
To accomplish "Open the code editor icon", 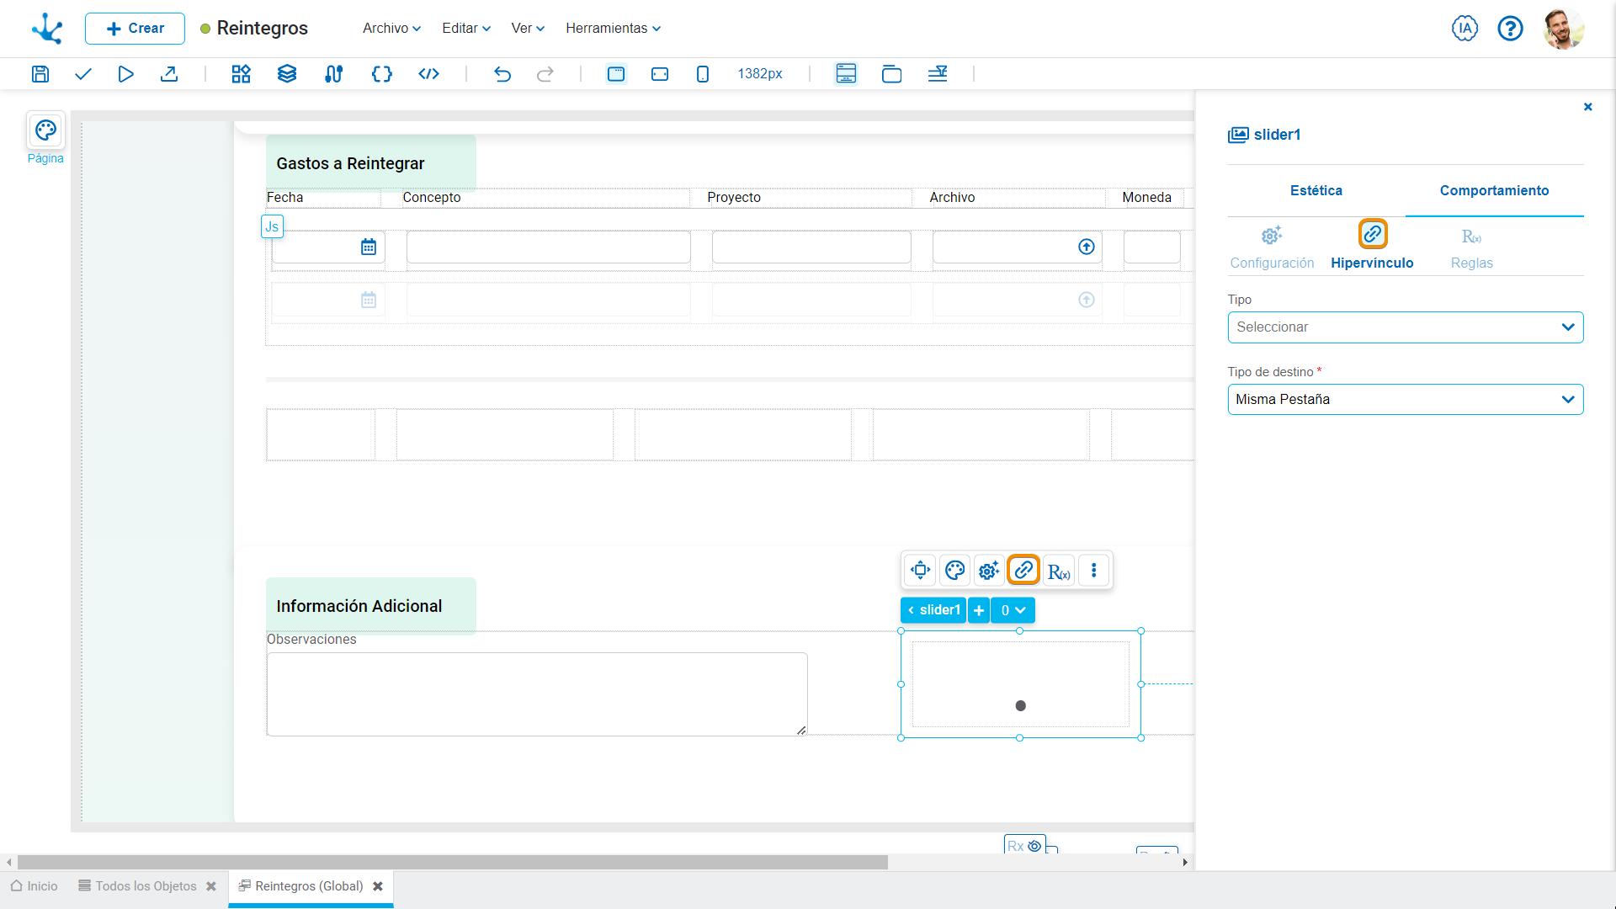I will [429, 74].
